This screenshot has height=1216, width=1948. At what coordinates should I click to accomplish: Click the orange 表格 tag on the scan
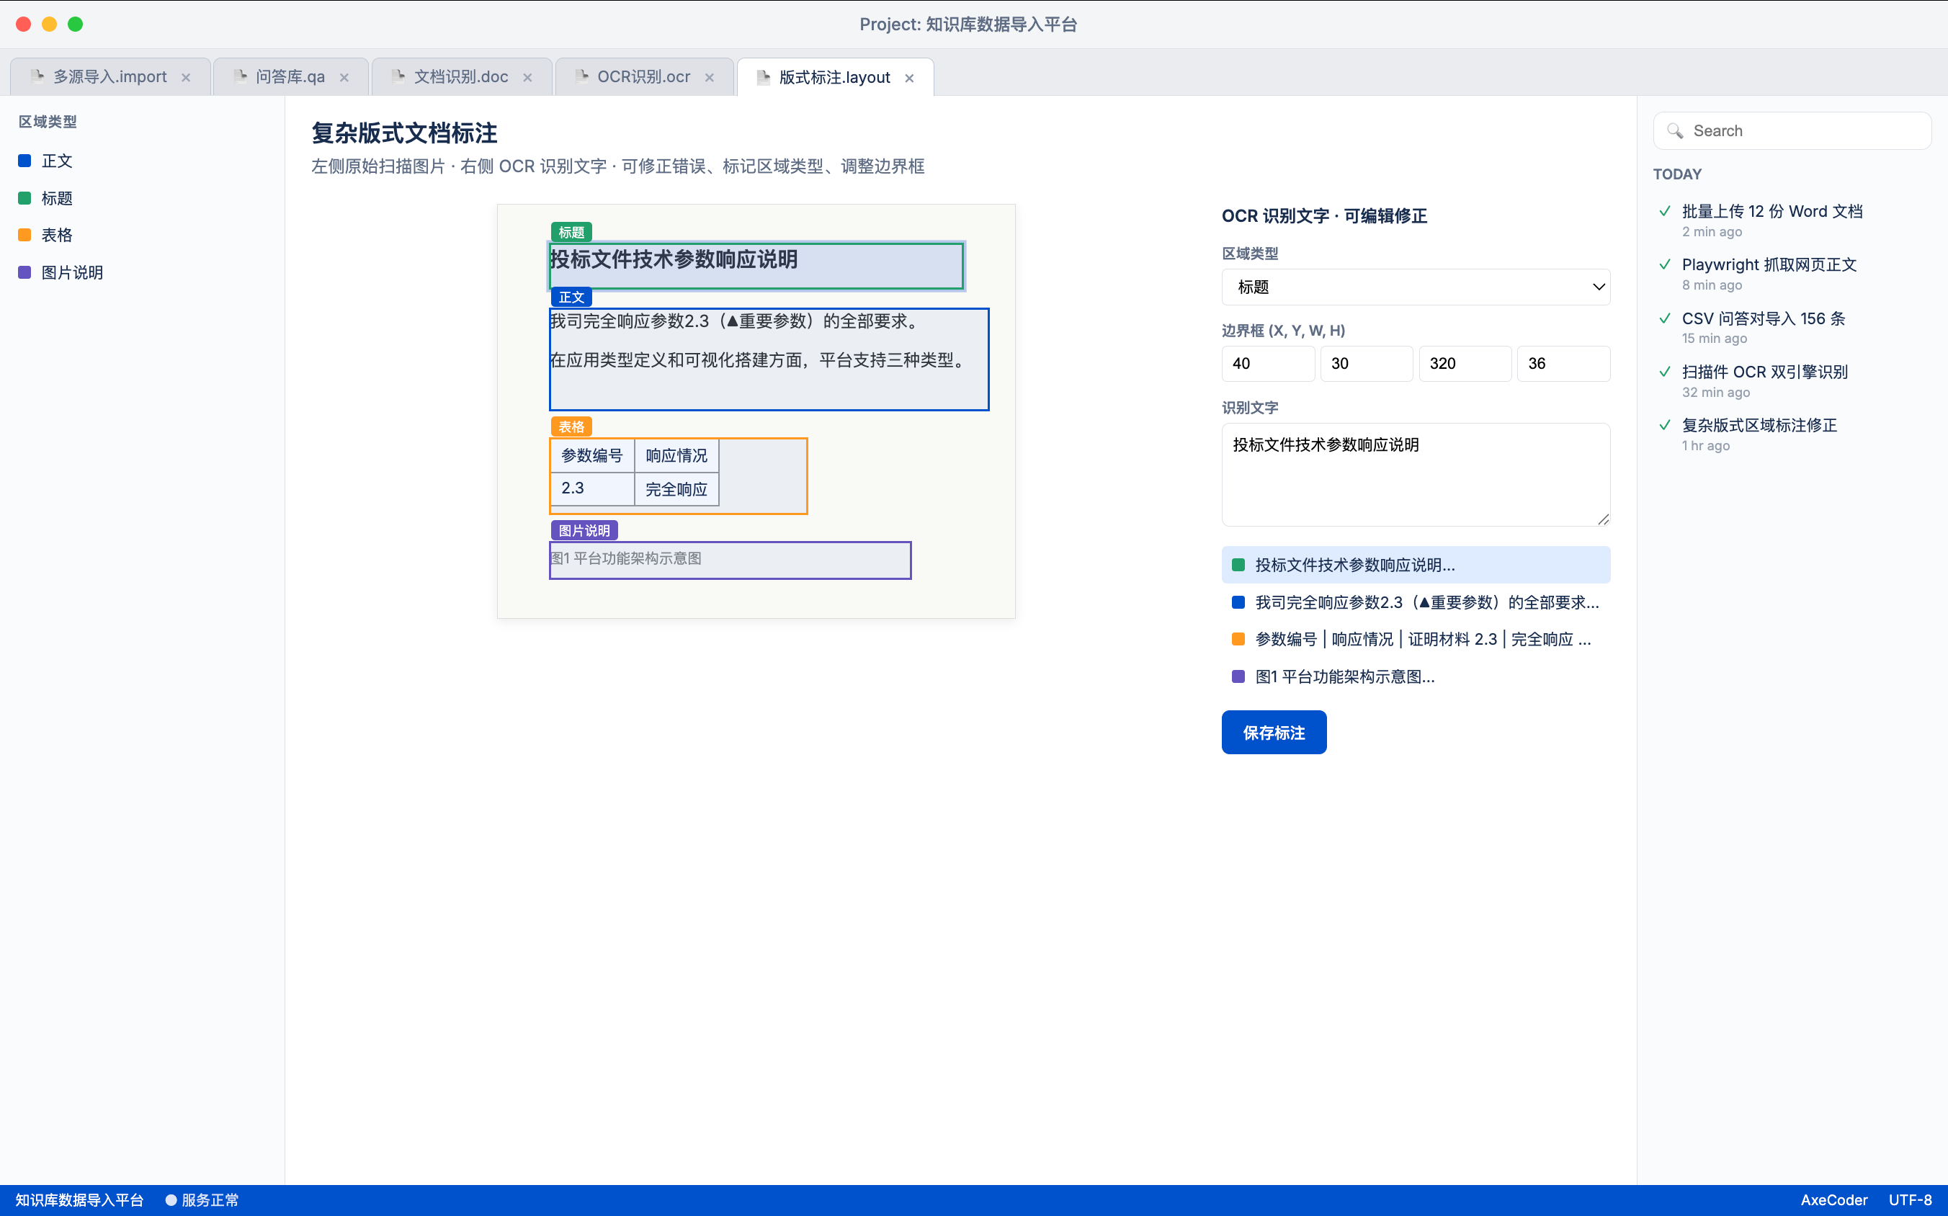[x=572, y=427]
